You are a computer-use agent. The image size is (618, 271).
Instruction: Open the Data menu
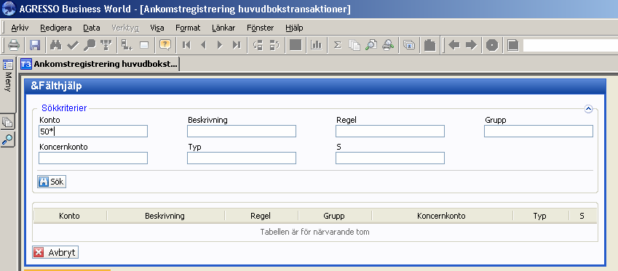92,28
